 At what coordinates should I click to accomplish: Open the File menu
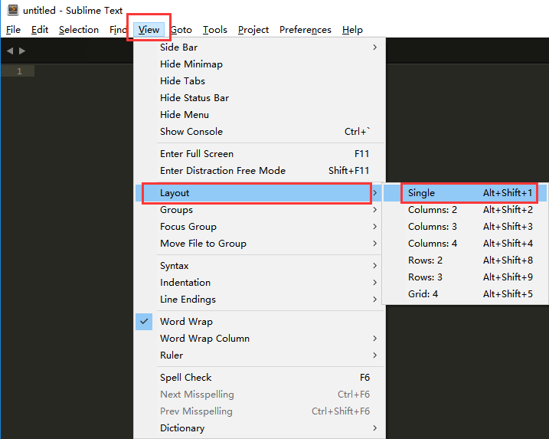point(13,30)
